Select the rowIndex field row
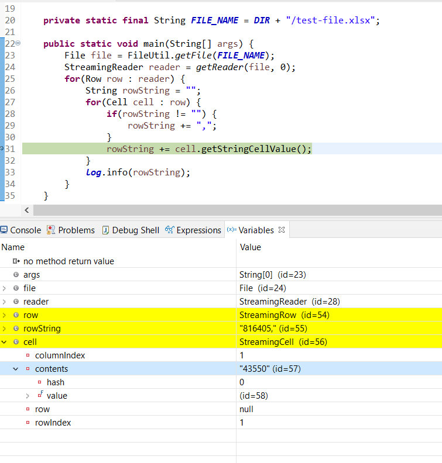The width and height of the screenshot is (442, 463). coord(221,423)
